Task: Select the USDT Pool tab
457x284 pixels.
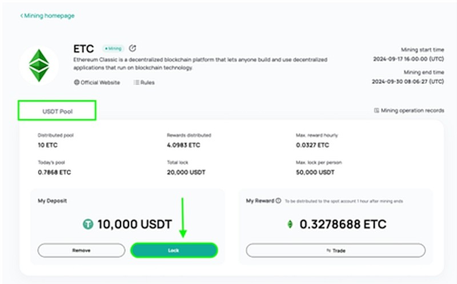Action: [x=57, y=110]
